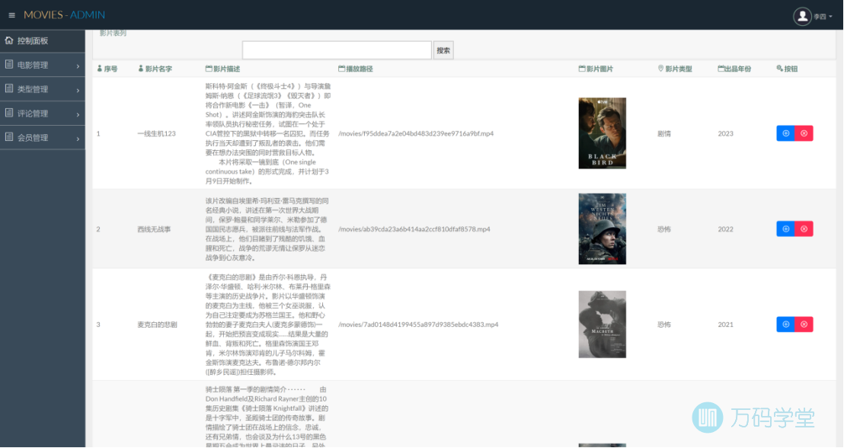Viewport: 844px width, 448px height.
Task: Click the 搜索 search button
Action: (x=443, y=50)
